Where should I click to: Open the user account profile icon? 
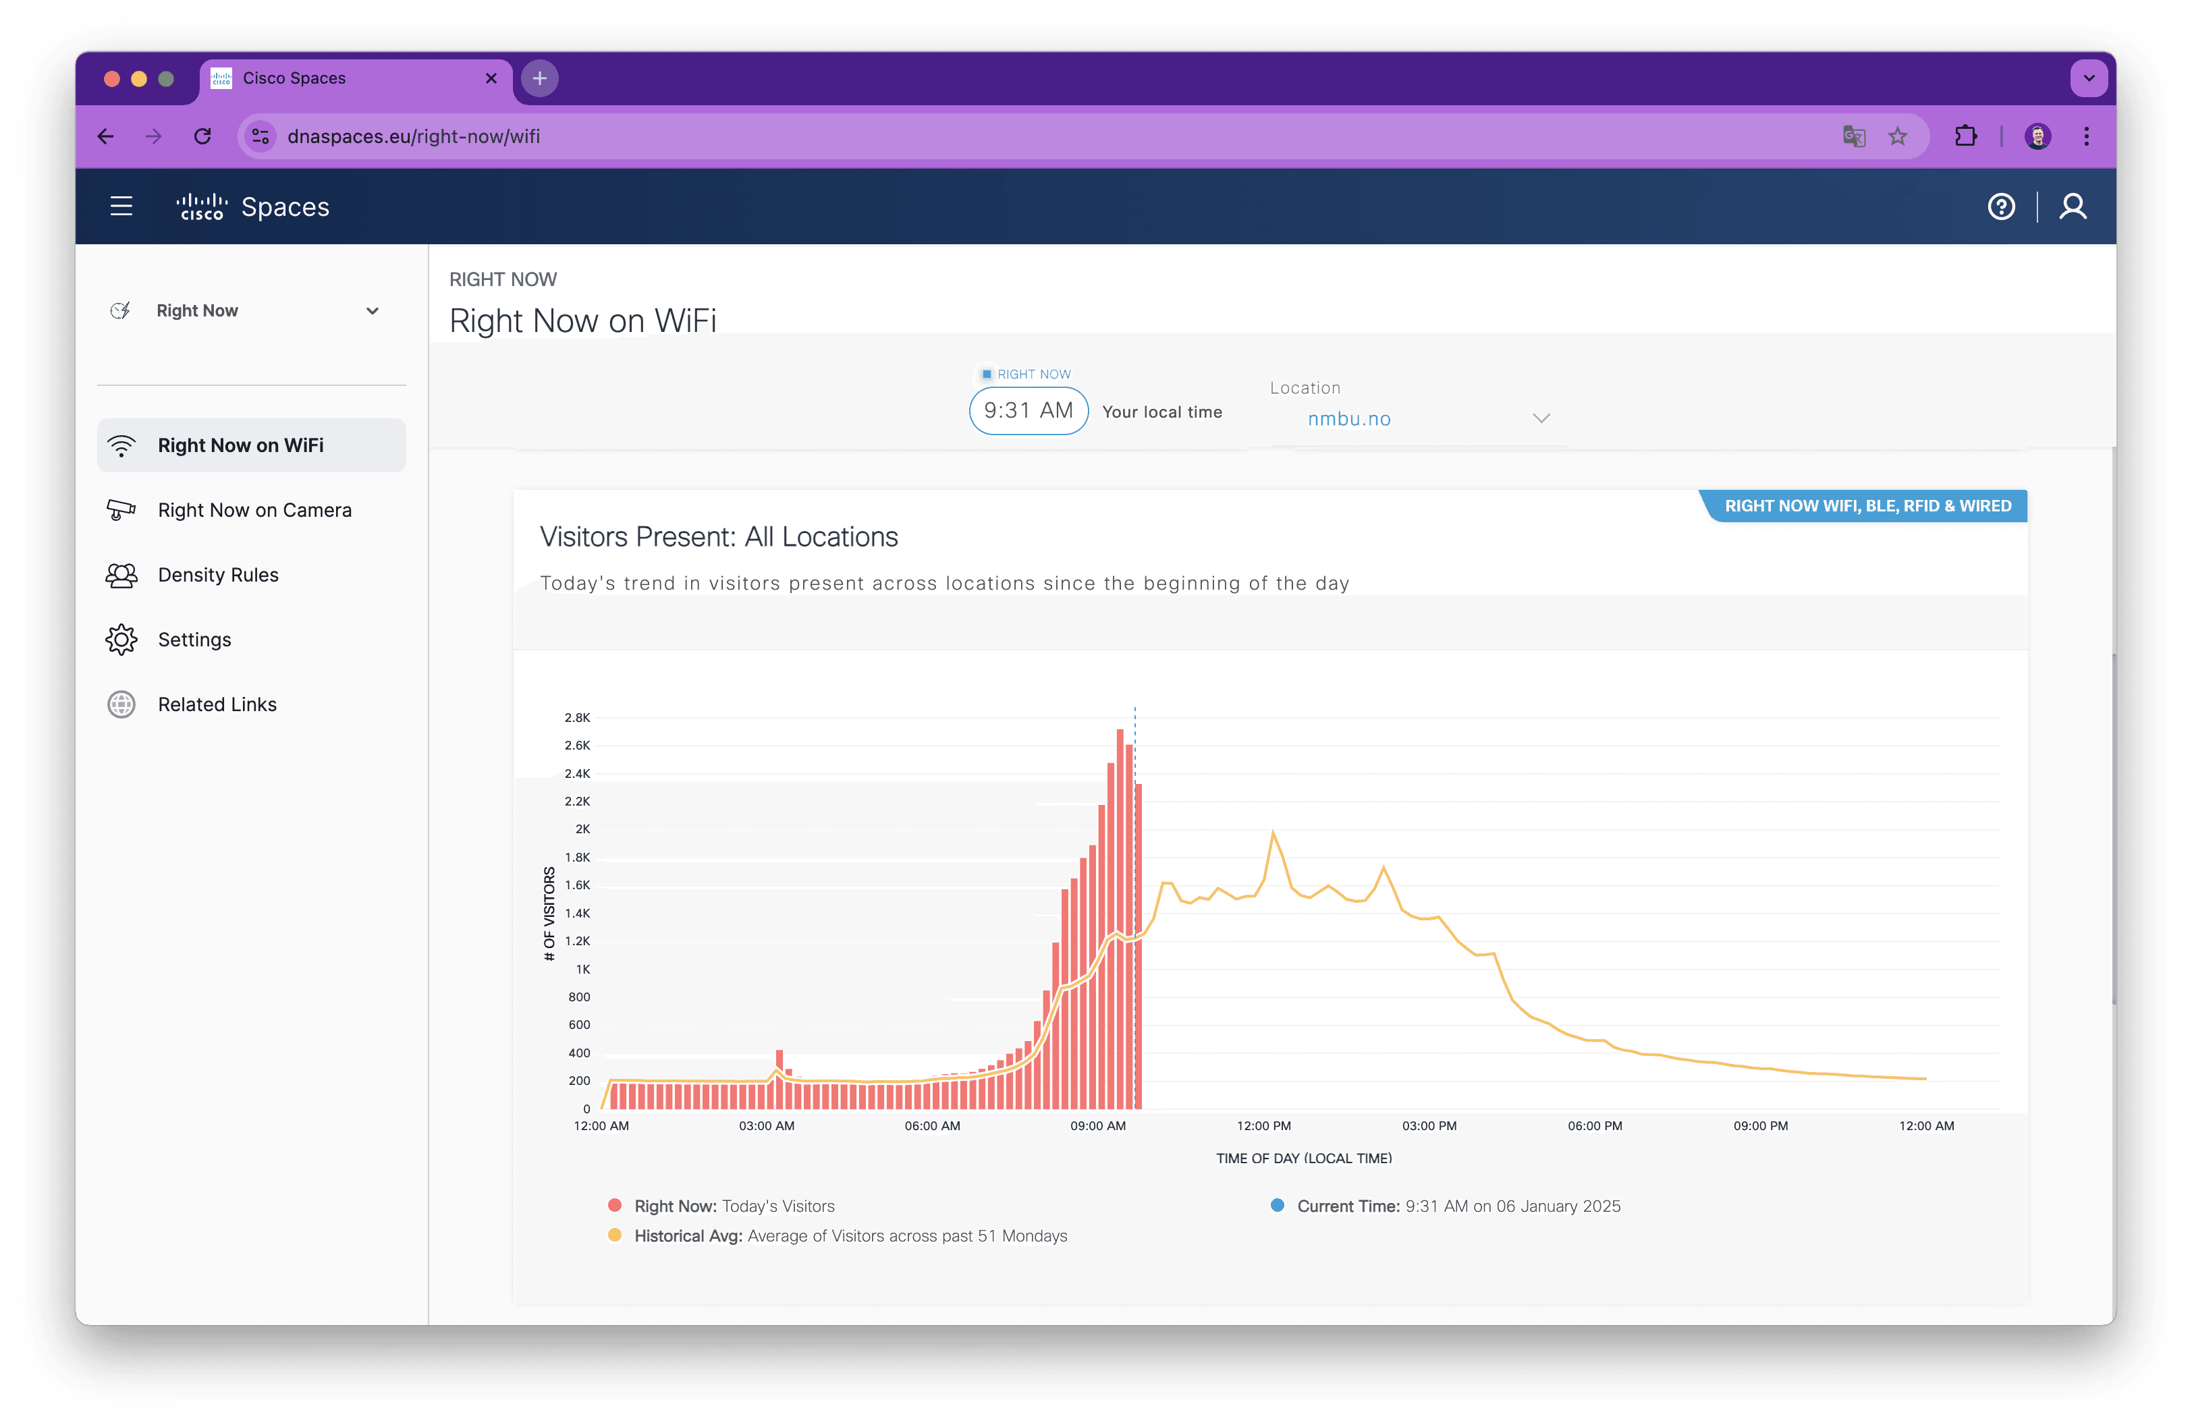tap(2073, 206)
